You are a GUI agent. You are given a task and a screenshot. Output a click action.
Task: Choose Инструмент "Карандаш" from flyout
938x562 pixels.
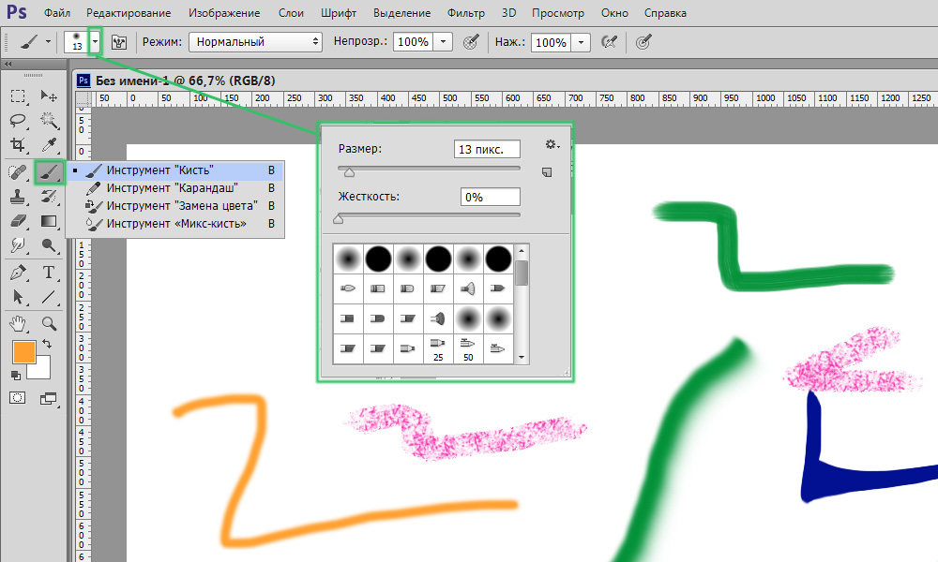(x=174, y=188)
